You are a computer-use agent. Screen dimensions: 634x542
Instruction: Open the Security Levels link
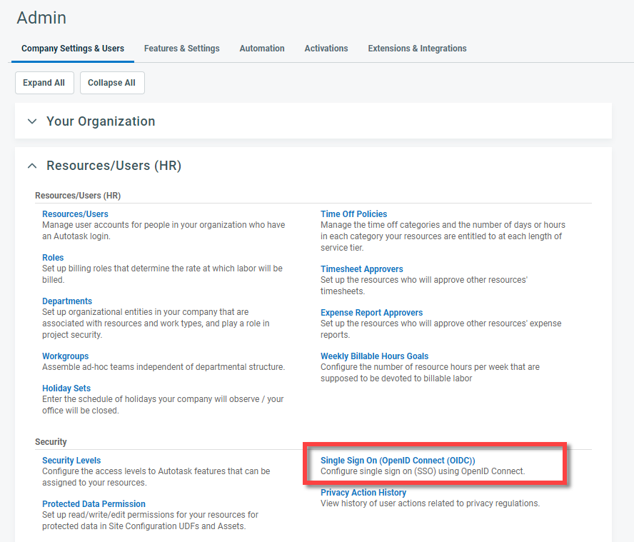pos(71,461)
